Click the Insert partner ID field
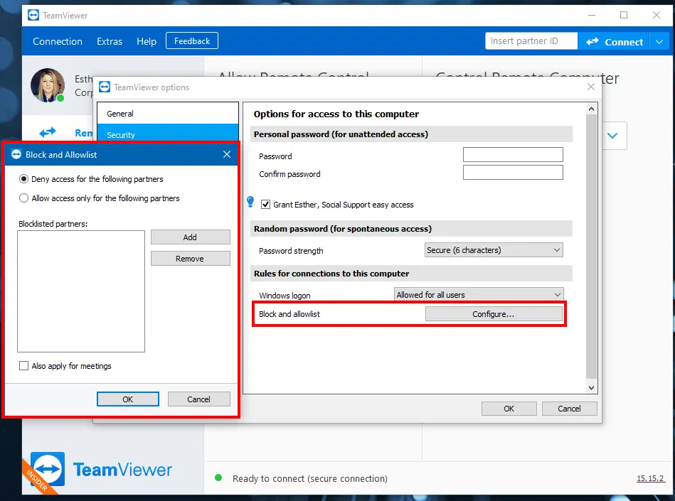This screenshot has width=675, height=501. (531, 41)
